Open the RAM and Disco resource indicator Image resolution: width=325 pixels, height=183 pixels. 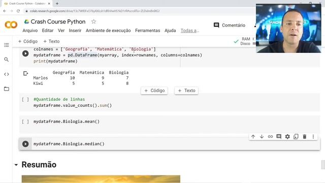pyautogui.click(x=245, y=41)
